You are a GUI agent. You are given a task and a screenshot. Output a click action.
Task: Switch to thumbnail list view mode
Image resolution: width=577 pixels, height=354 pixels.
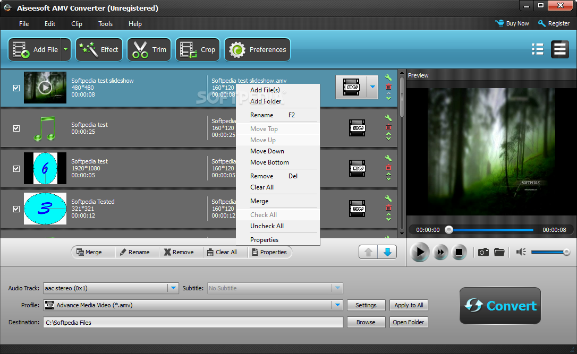tap(538, 49)
